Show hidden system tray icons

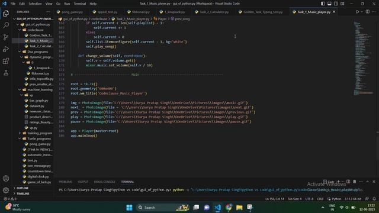(323, 208)
